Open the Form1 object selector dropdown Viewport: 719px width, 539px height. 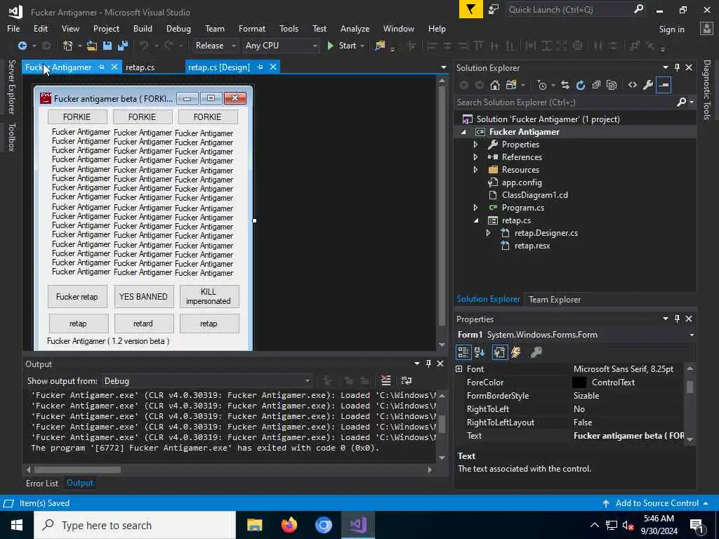[692, 335]
